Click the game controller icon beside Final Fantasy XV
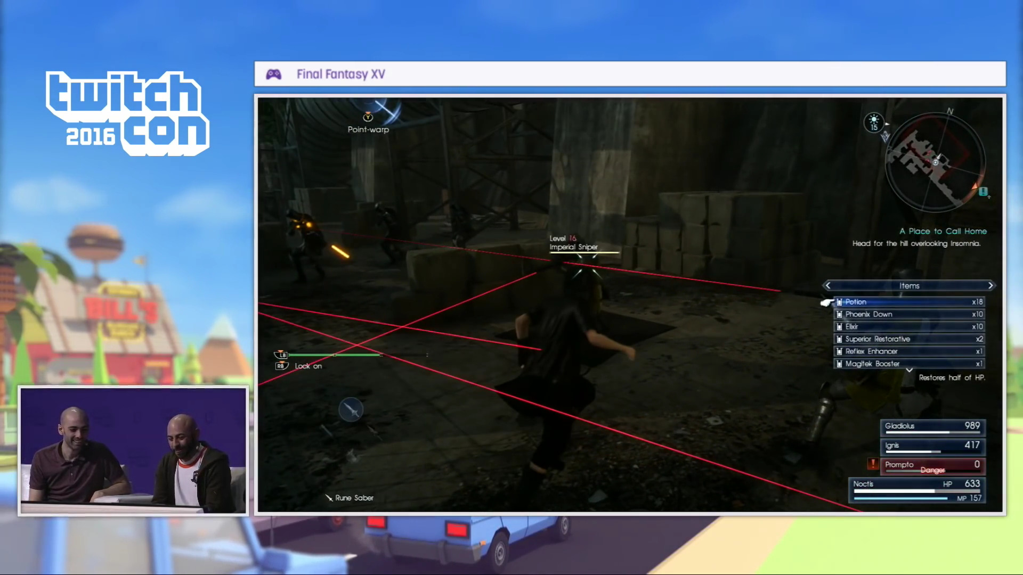The width and height of the screenshot is (1023, 575). pos(274,74)
